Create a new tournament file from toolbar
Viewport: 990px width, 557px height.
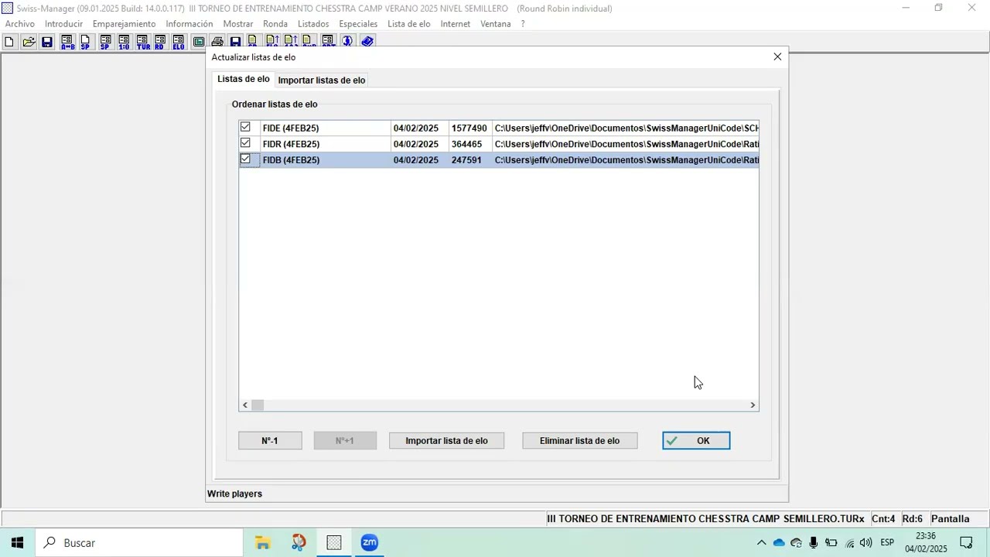click(9, 42)
